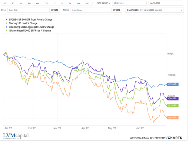Click the -23.87% green value flag

coord(173,105)
